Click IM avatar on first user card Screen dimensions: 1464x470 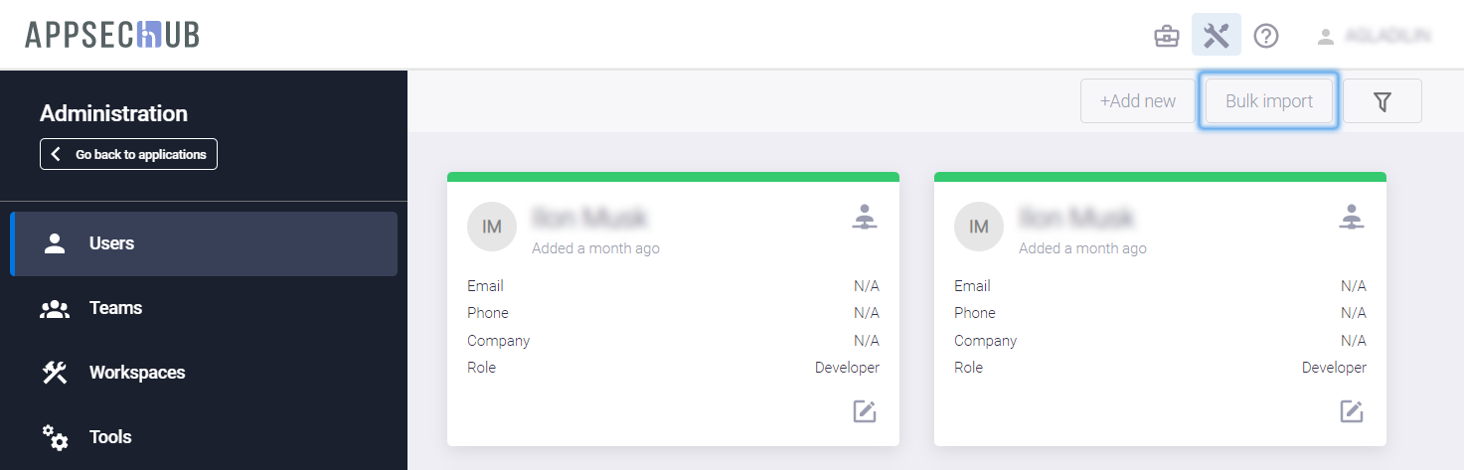tap(492, 228)
